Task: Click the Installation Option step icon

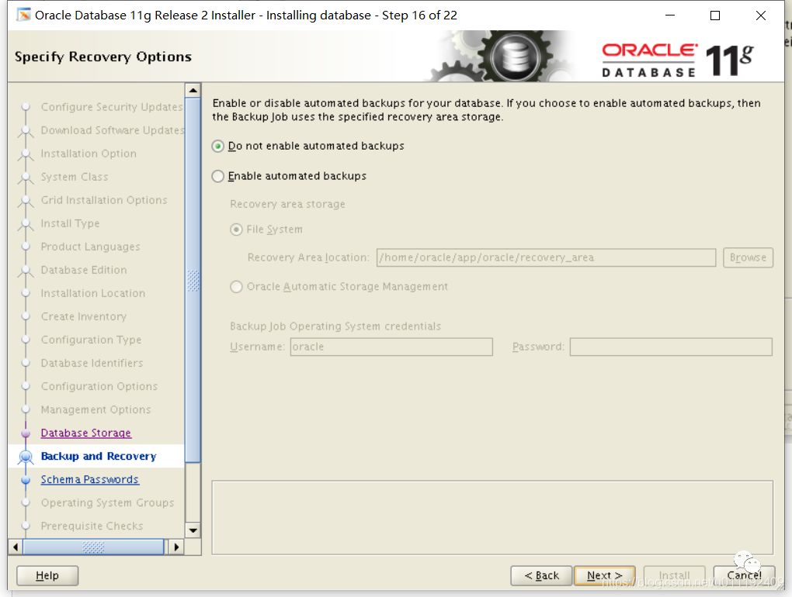Action: (x=26, y=154)
